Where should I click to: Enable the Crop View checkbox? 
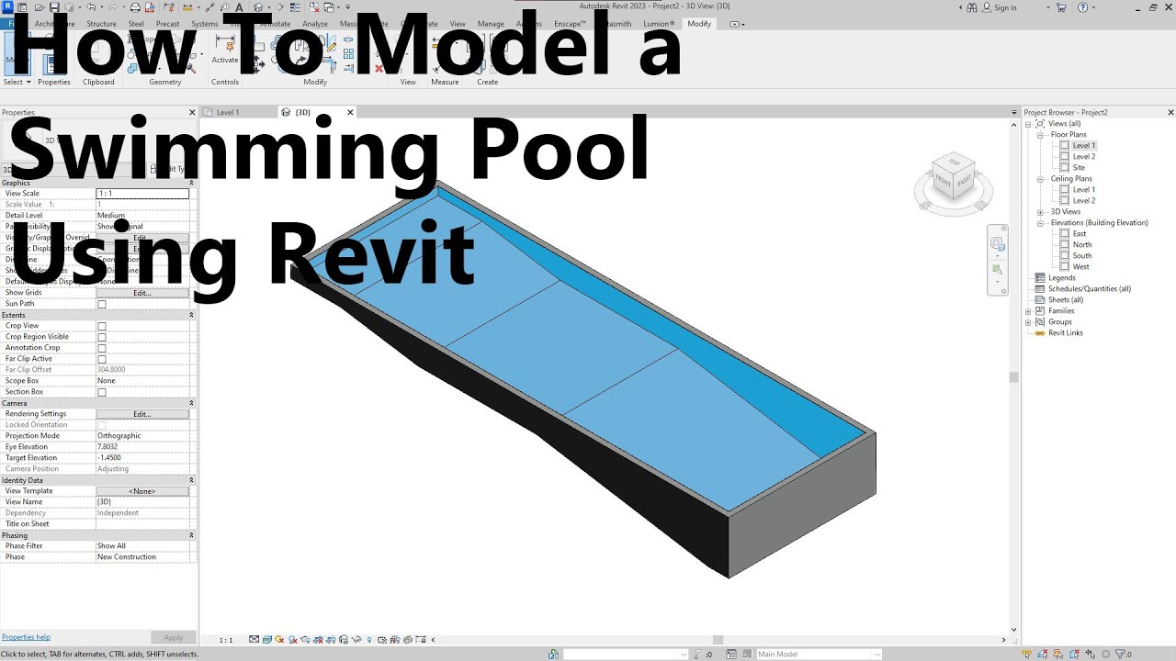coord(102,326)
